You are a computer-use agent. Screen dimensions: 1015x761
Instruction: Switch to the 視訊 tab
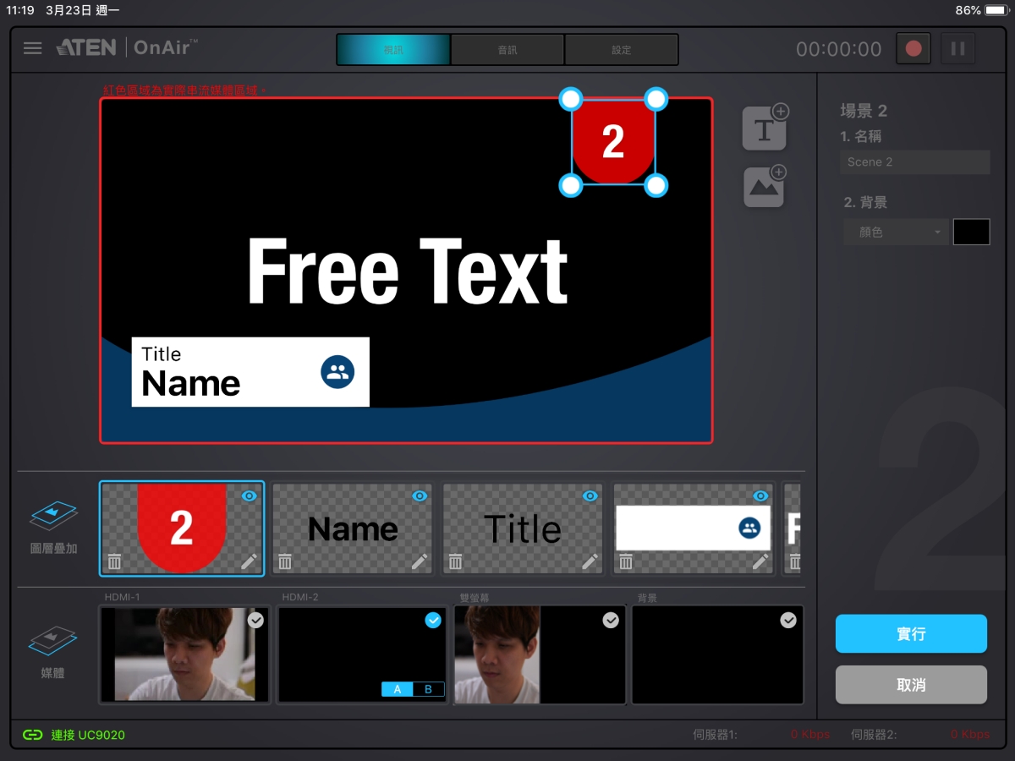click(x=393, y=50)
